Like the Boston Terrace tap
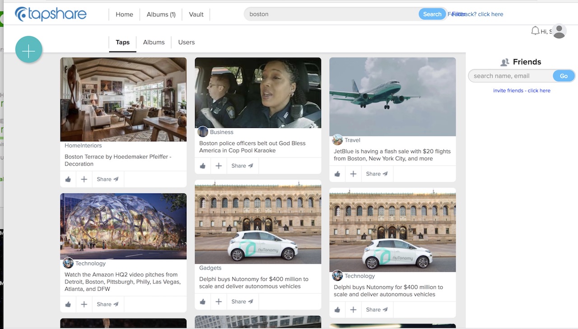Viewport: 578px width, 329px height. pyautogui.click(x=68, y=179)
